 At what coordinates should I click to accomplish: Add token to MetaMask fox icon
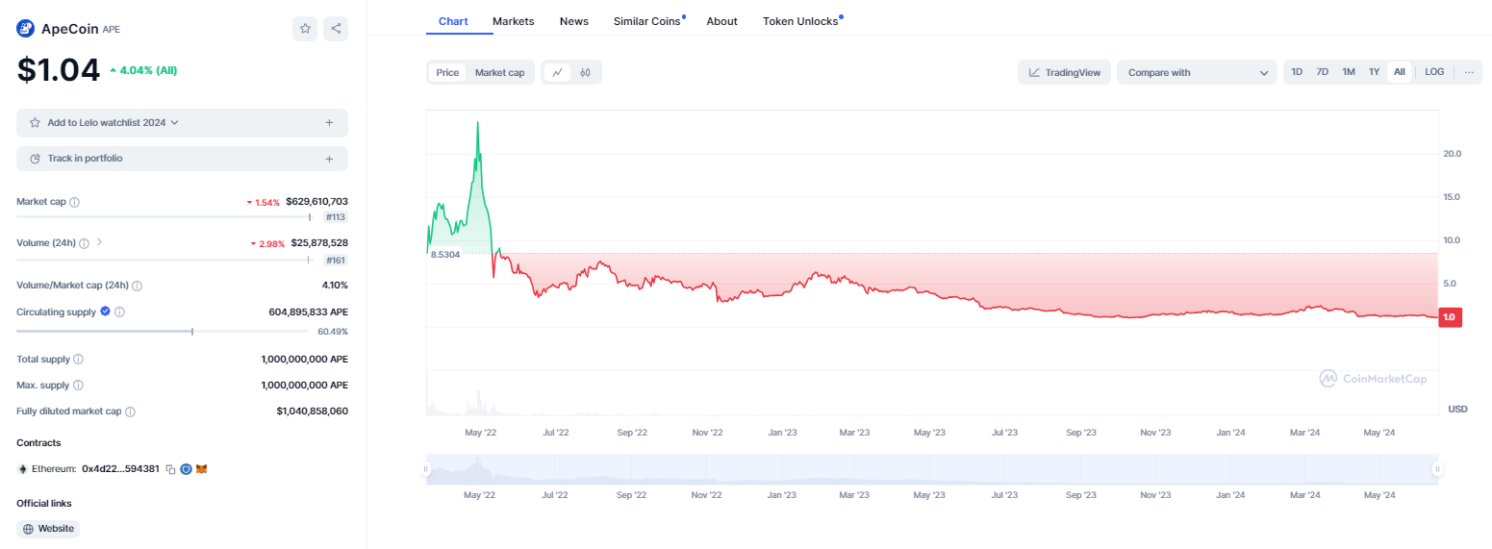click(202, 469)
